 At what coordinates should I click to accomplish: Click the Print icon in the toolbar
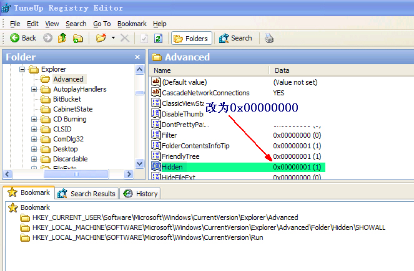[x=269, y=38]
